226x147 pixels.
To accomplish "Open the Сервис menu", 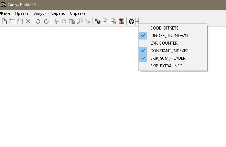I will [x=58, y=13].
